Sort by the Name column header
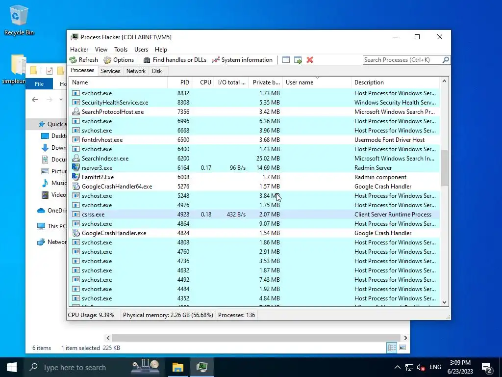 coord(118,82)
